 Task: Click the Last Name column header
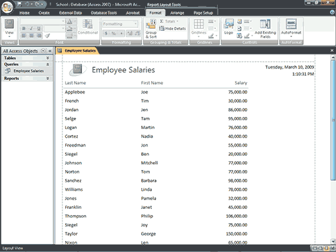coord(75,83)
